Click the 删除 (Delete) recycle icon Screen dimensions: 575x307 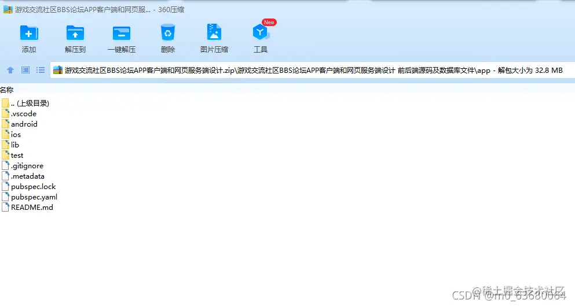click(167, 33)
